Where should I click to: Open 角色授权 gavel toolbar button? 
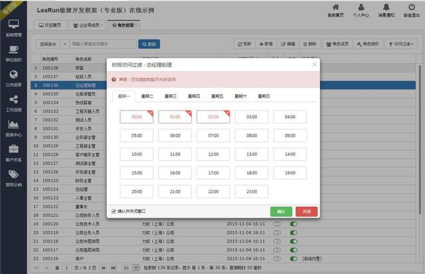(368, 44)
